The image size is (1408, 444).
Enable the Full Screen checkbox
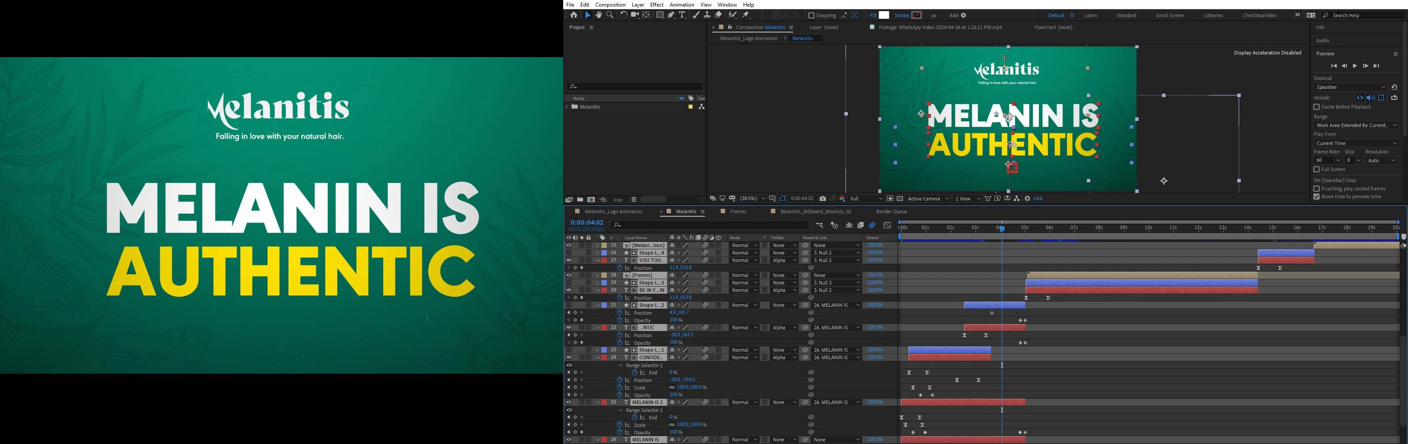click(1317, 169)
